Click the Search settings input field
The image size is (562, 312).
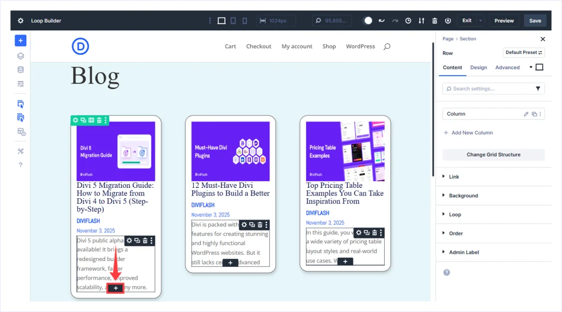tap(488, 88)
